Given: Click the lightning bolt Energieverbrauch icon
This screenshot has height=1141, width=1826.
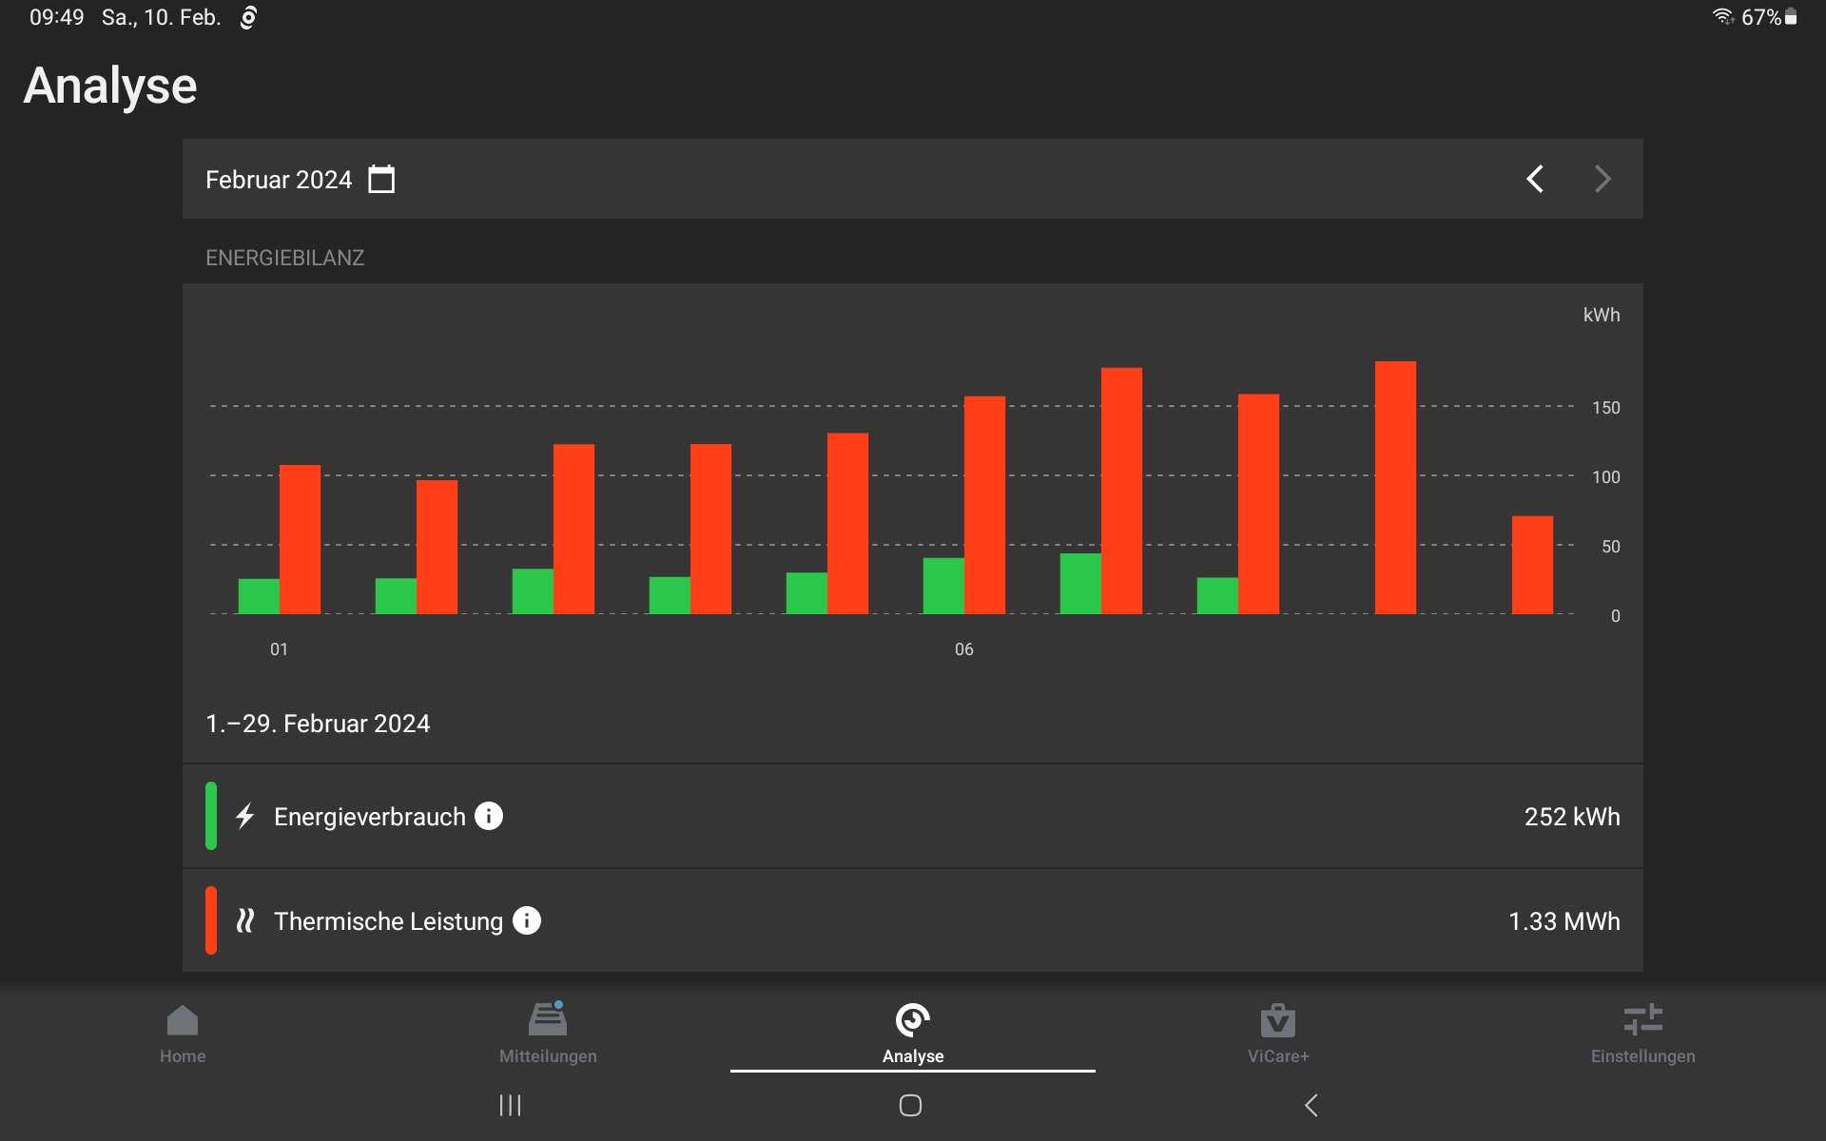Looking at the screenshot, I should click(x=245, y=816).
